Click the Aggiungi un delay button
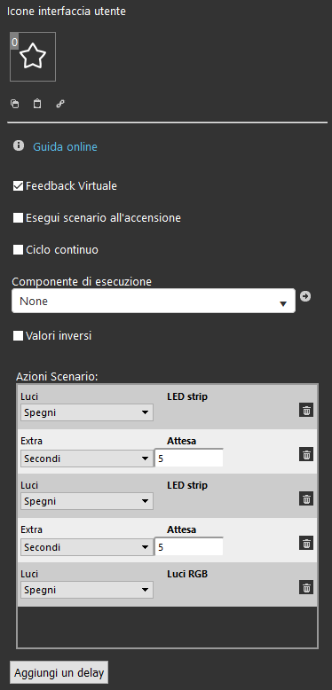Image resolution: width=332 pixels, height=690 pixels. tap(59, 673)
